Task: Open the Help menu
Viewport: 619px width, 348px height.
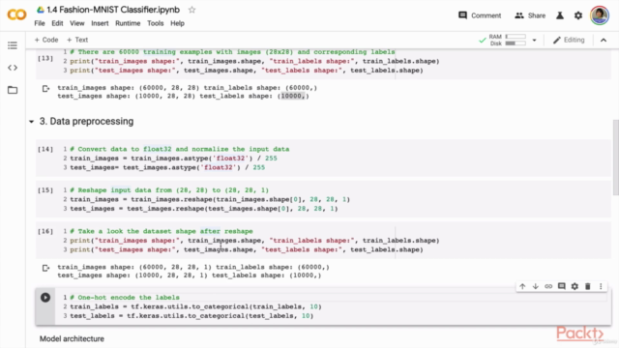Action: pos(177,23)
